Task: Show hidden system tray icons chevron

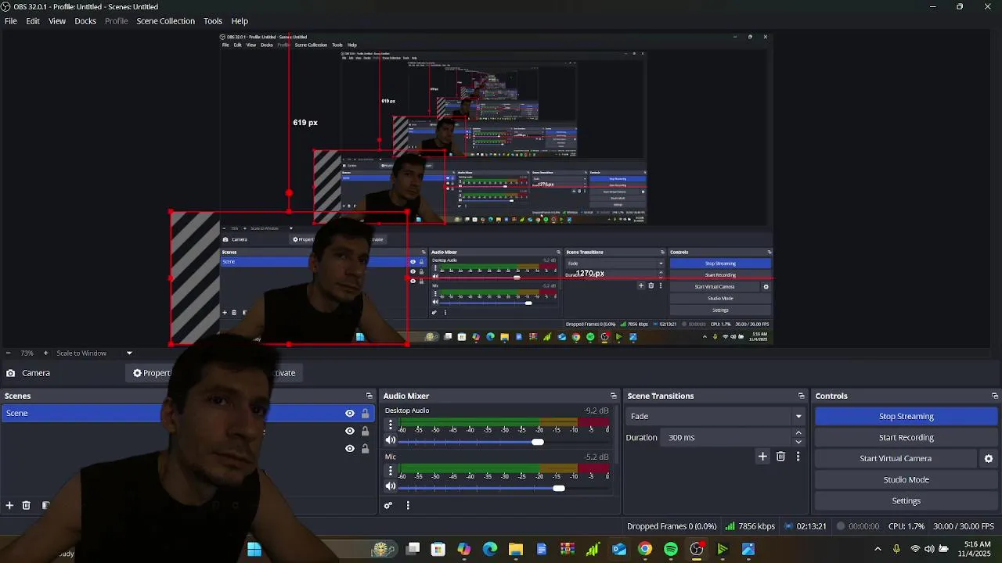Action: (878, 549)
